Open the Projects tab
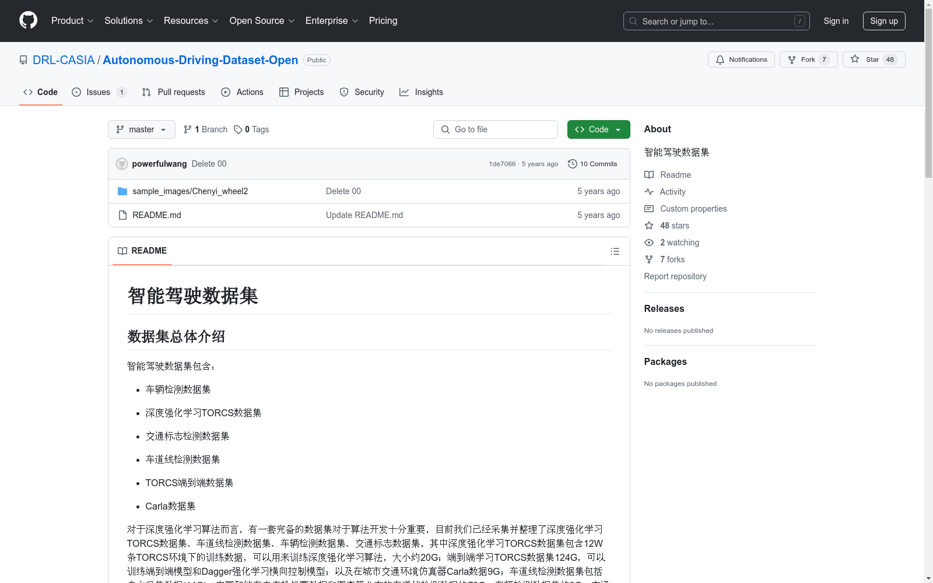This screenshot has height=583, width=933. click(x=301, y=92)
